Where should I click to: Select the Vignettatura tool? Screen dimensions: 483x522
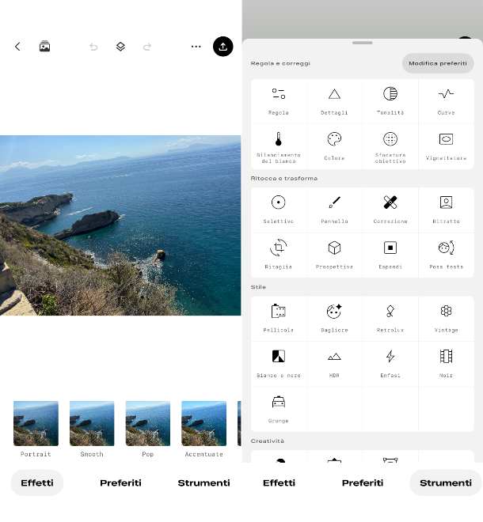pos(446,146)
